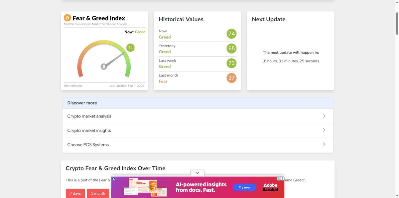Click 'The next update will happen in:' text
This screenshot has width=399, height=198.
pyautogui.click(x=291, y=53)
